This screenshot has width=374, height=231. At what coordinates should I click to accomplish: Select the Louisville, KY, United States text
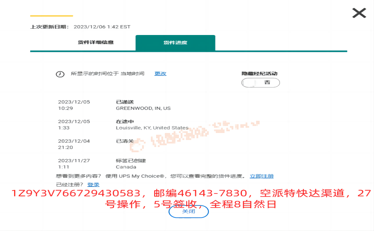pos(152,128)
